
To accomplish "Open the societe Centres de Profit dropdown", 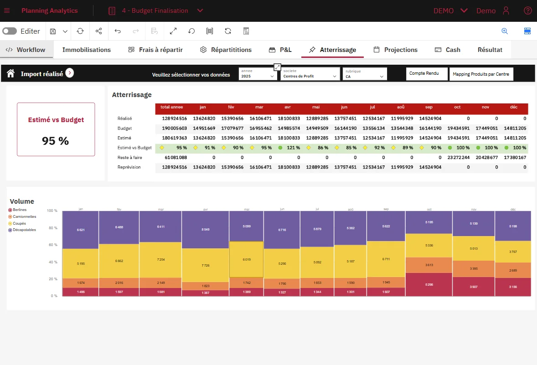I will (x=310, y=75).
